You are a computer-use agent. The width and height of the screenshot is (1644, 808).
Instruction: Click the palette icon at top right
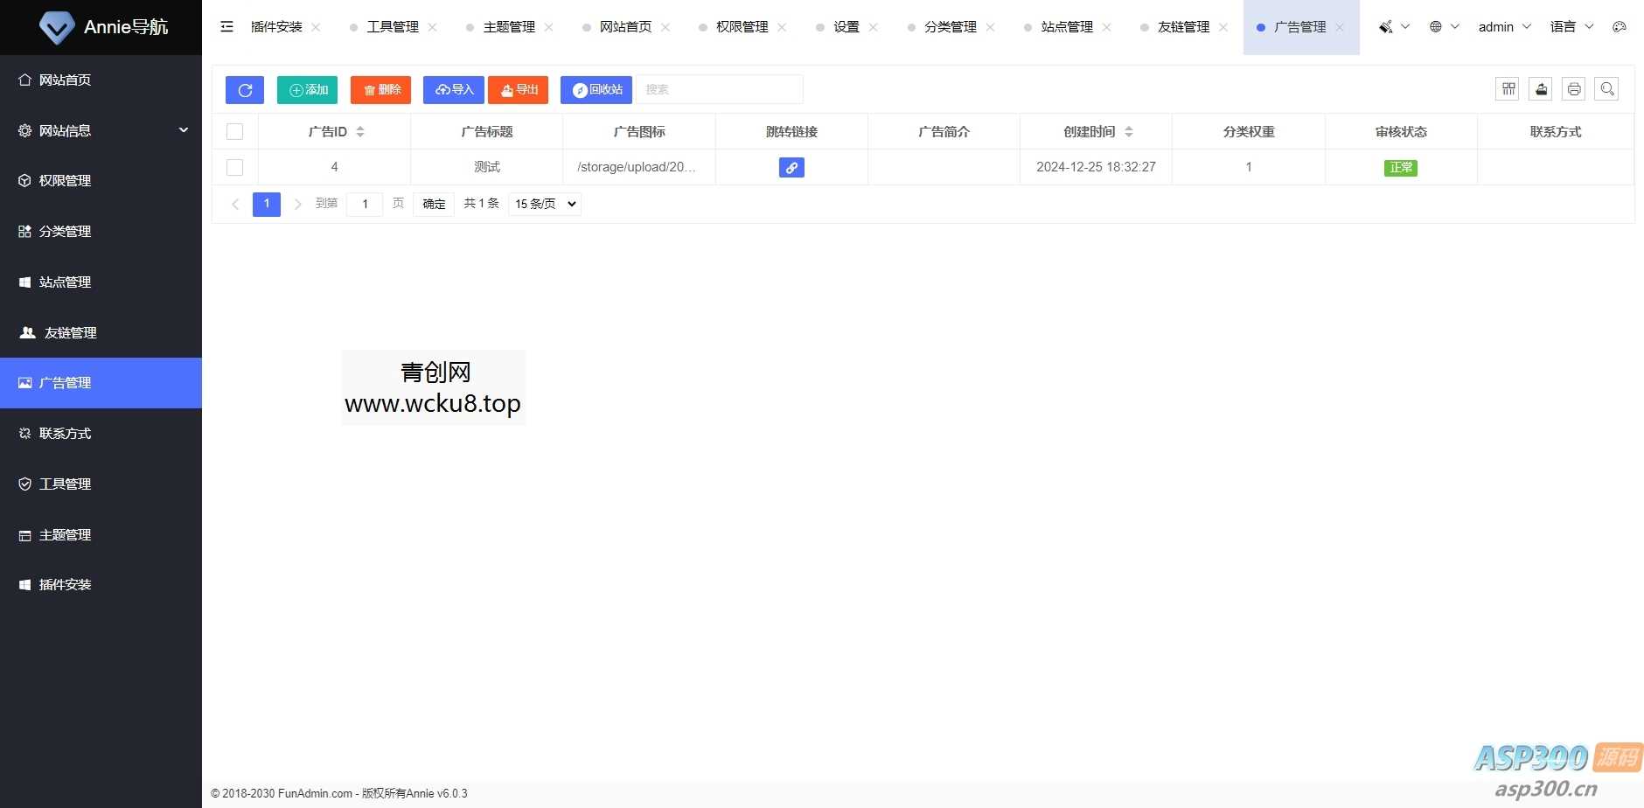(x=1620, y=26)
